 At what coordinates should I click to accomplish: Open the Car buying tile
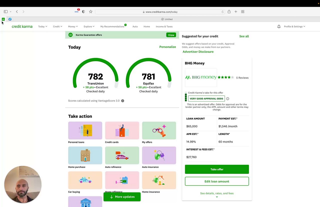pos(85,182)
